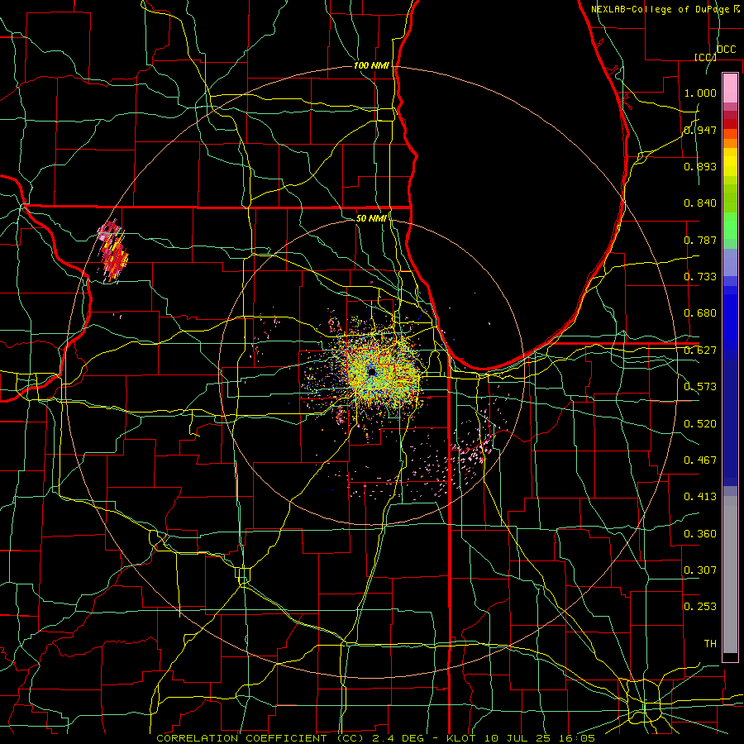
Task: Select the 0.893 scale value
Action: pyautogui.click(x=700, y=166)
